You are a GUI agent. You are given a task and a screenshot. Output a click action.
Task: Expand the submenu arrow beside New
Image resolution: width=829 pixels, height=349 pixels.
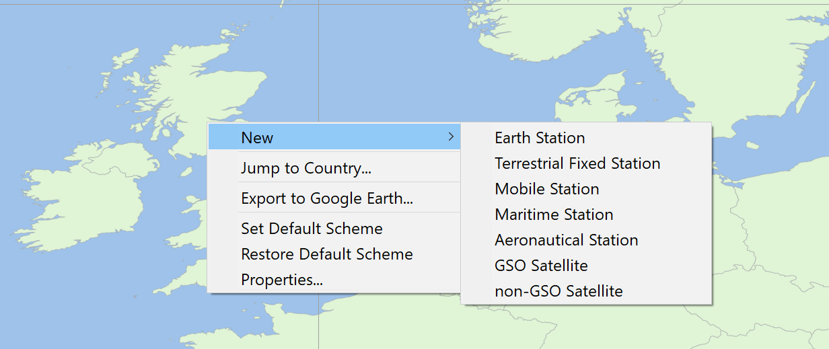pyautogui.click(x=451, y=138)
